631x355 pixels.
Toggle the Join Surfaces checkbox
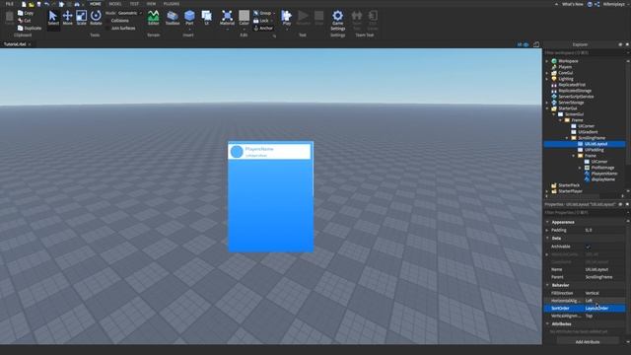pyautogui.click(x=107, y=29)
